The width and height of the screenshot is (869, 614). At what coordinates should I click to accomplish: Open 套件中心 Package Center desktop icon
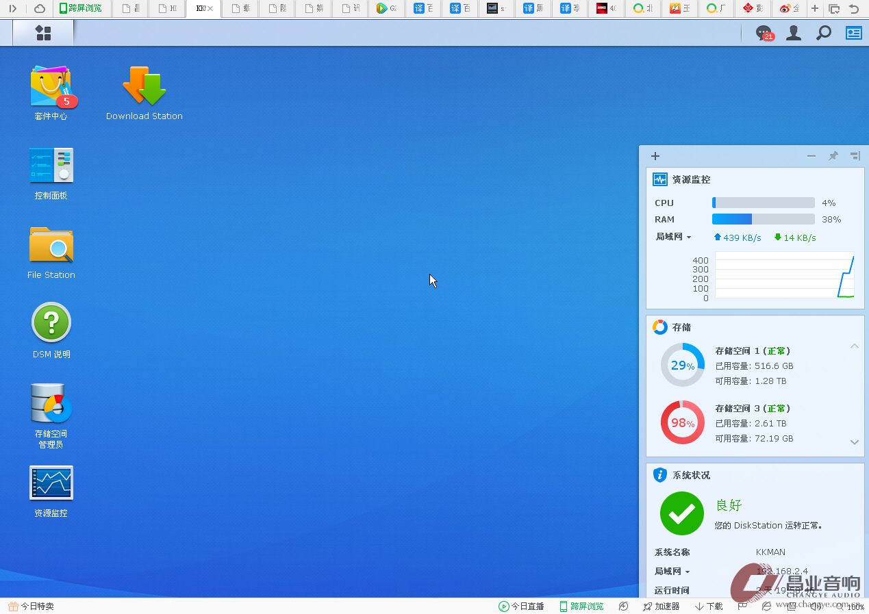click(51, 93)
